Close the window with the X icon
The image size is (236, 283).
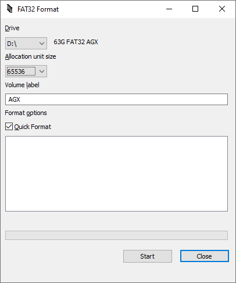[x=222, y=9]
